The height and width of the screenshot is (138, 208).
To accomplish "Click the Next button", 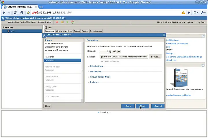I will click(x=142, y=106).
